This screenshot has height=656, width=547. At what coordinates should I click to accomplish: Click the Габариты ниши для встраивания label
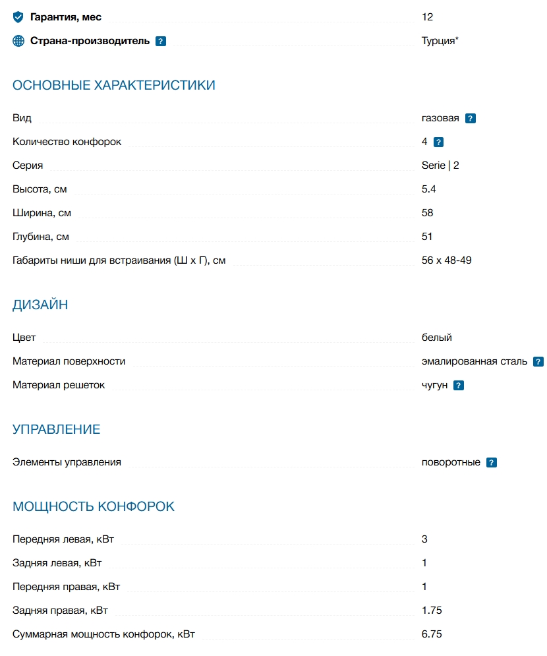pos(119,260)
